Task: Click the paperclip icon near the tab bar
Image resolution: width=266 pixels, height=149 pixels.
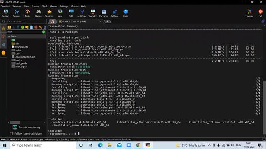Action: point(263,21)
